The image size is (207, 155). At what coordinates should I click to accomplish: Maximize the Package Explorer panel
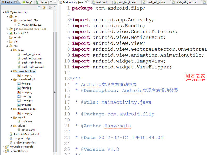click(55, 2)
